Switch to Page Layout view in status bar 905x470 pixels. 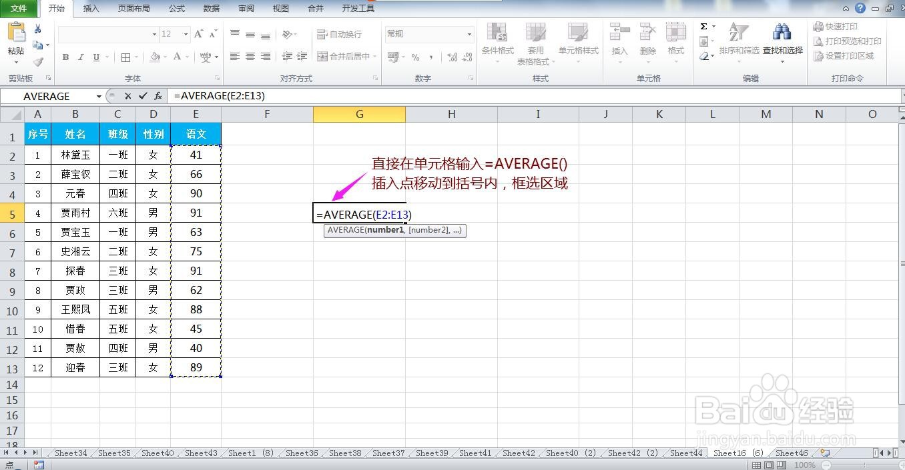tap(769, 465)
